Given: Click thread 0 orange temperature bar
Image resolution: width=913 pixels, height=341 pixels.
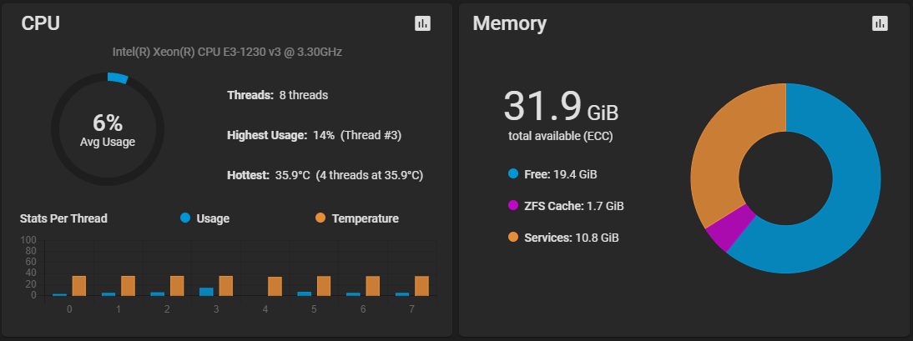Looking at the screenshot, I should tap(79, 286).
